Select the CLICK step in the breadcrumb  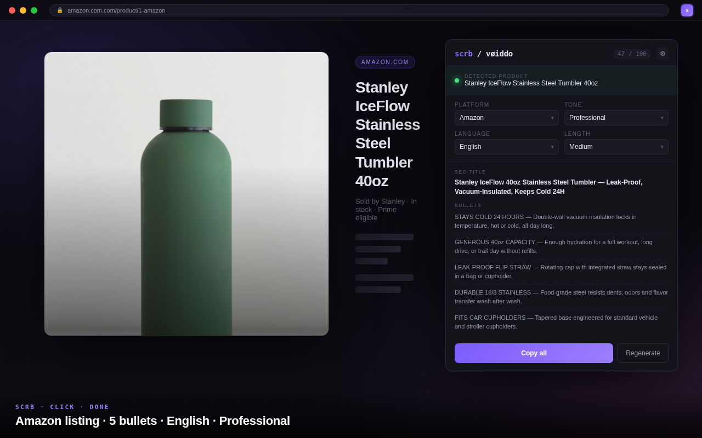point(63,407)
